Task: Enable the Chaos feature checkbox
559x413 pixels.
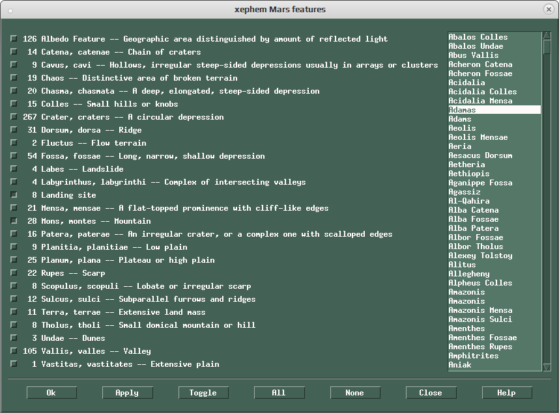Action: pyautogui.click(x=14, y=77)
